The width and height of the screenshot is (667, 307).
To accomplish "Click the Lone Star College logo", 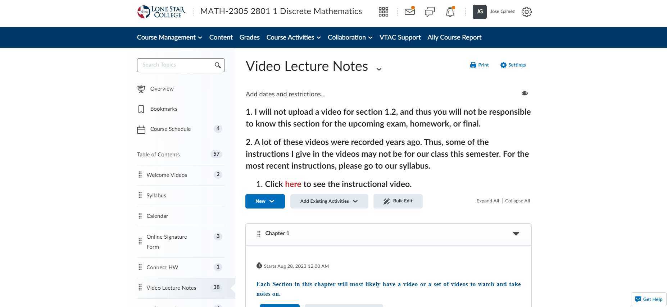I will click(x=162, y=12).
